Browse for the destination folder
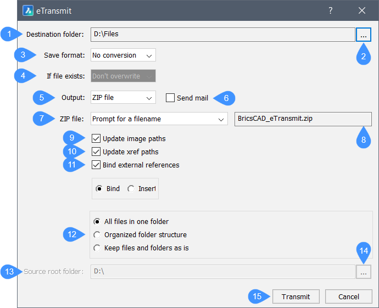The width and height of the screenshot is (379, 308). [x=364, y=35]
